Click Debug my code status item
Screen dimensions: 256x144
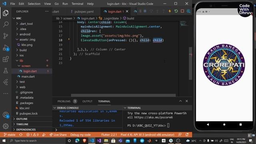pos(80,135)
